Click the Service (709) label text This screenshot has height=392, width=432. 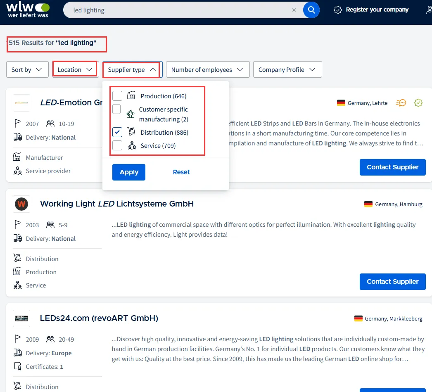(158, 146)
